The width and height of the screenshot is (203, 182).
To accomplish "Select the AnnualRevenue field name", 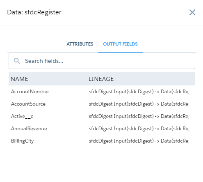I will pos(29,129).
